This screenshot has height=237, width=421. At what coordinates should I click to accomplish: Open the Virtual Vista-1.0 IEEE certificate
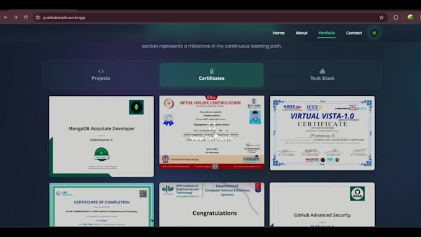[322, 133]
